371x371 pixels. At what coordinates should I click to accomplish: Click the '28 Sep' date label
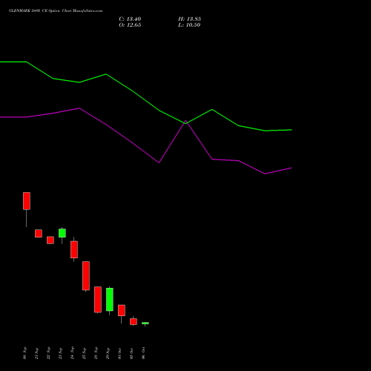click(96, 353)
